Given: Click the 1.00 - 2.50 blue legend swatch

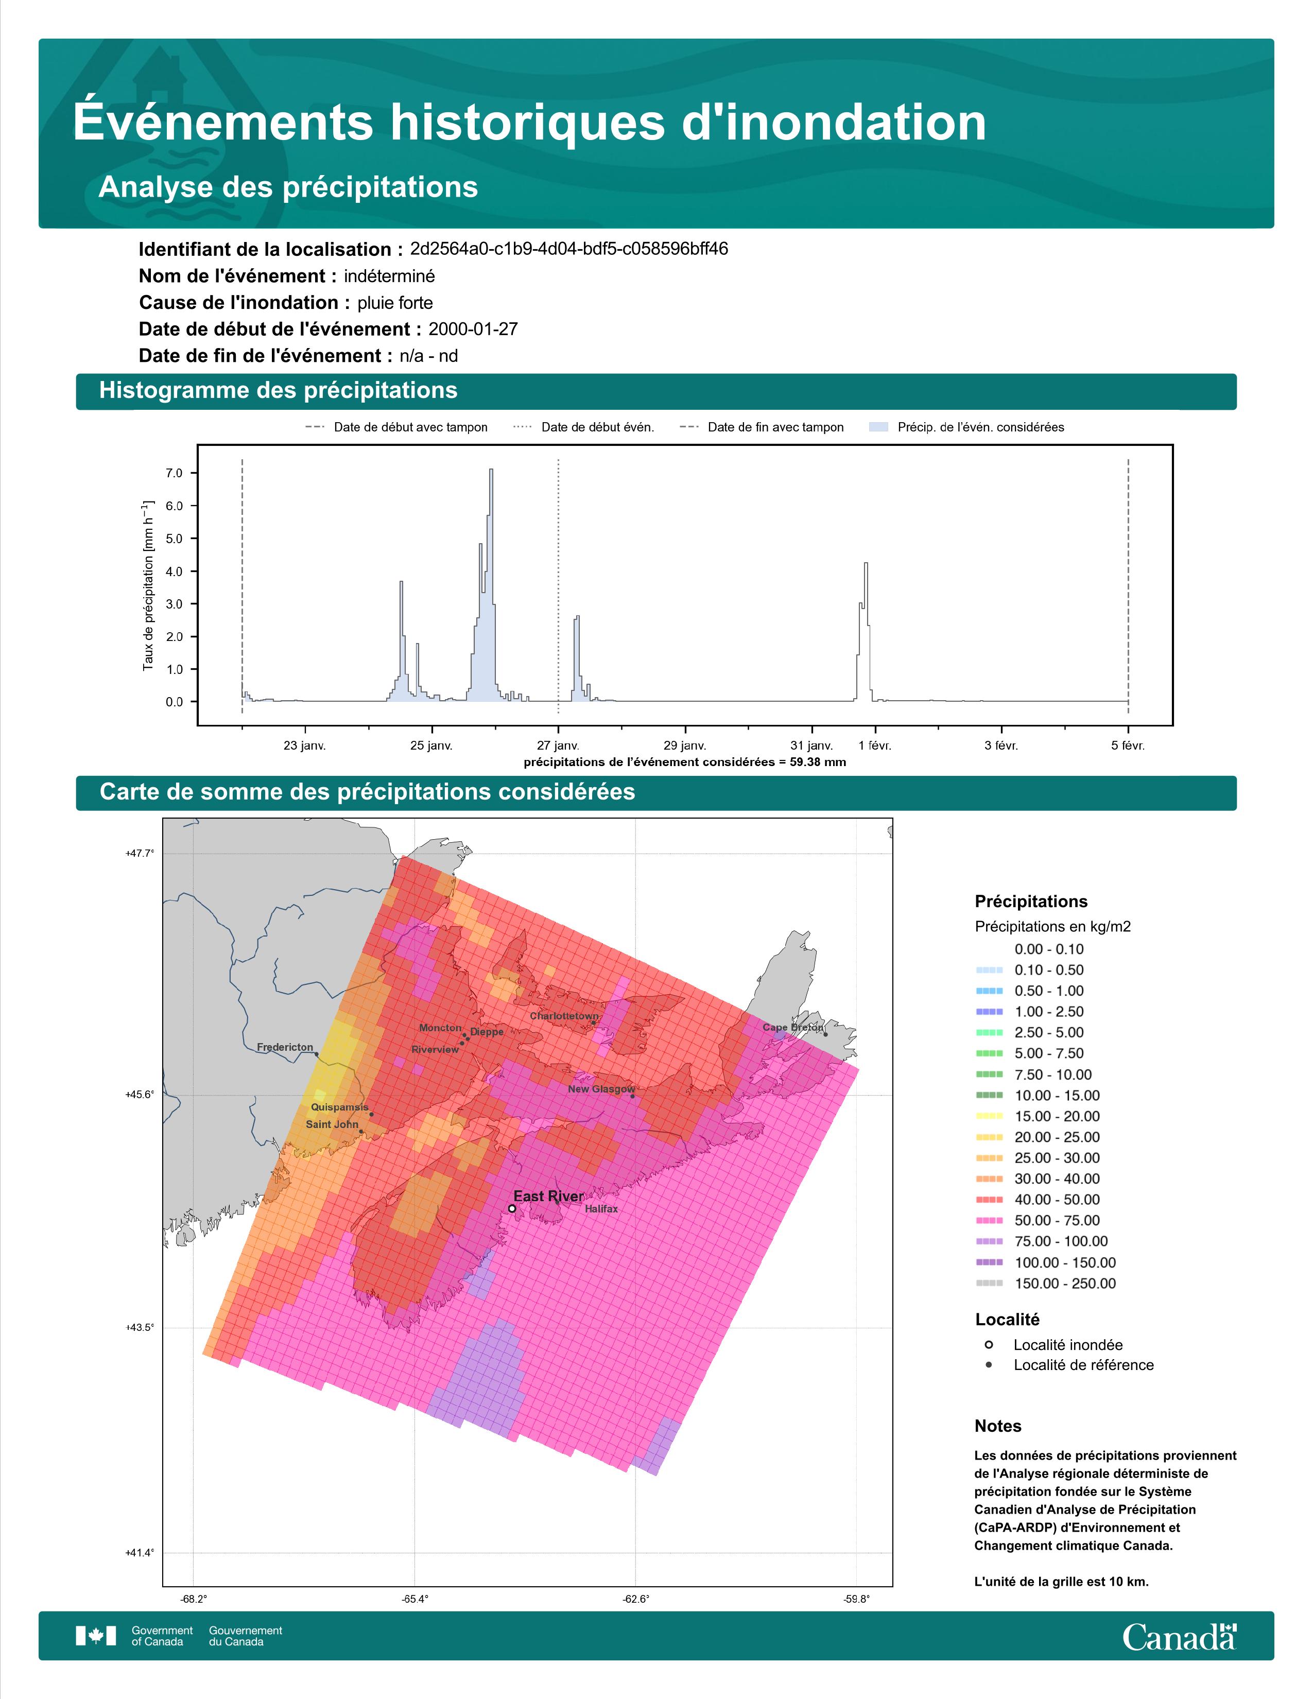Looking at the screenshot, I should (989, 1011).
